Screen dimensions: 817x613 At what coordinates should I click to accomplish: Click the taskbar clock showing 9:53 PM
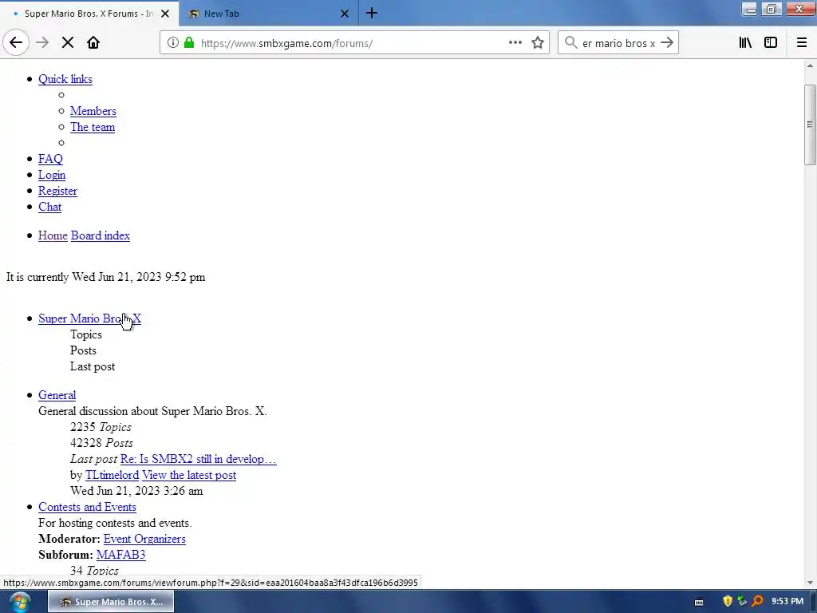[787, 602]
